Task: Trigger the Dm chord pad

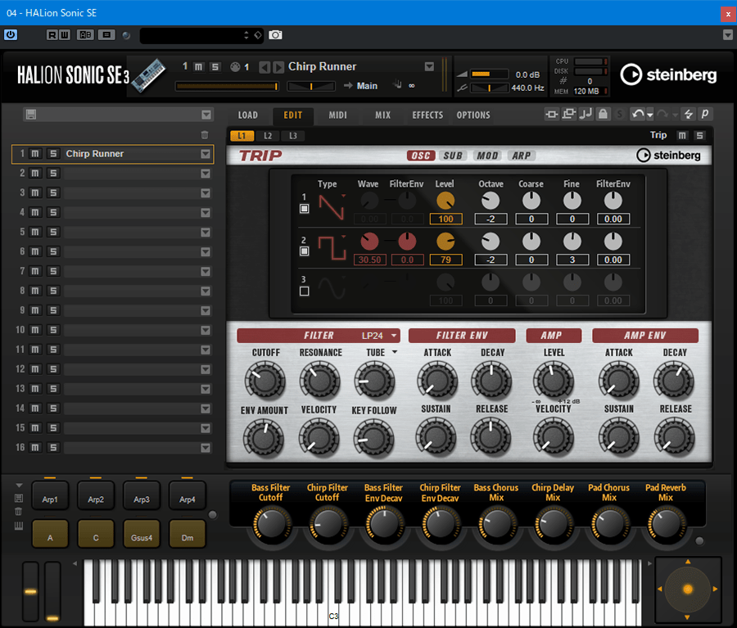Action: [x=187, y=534]
